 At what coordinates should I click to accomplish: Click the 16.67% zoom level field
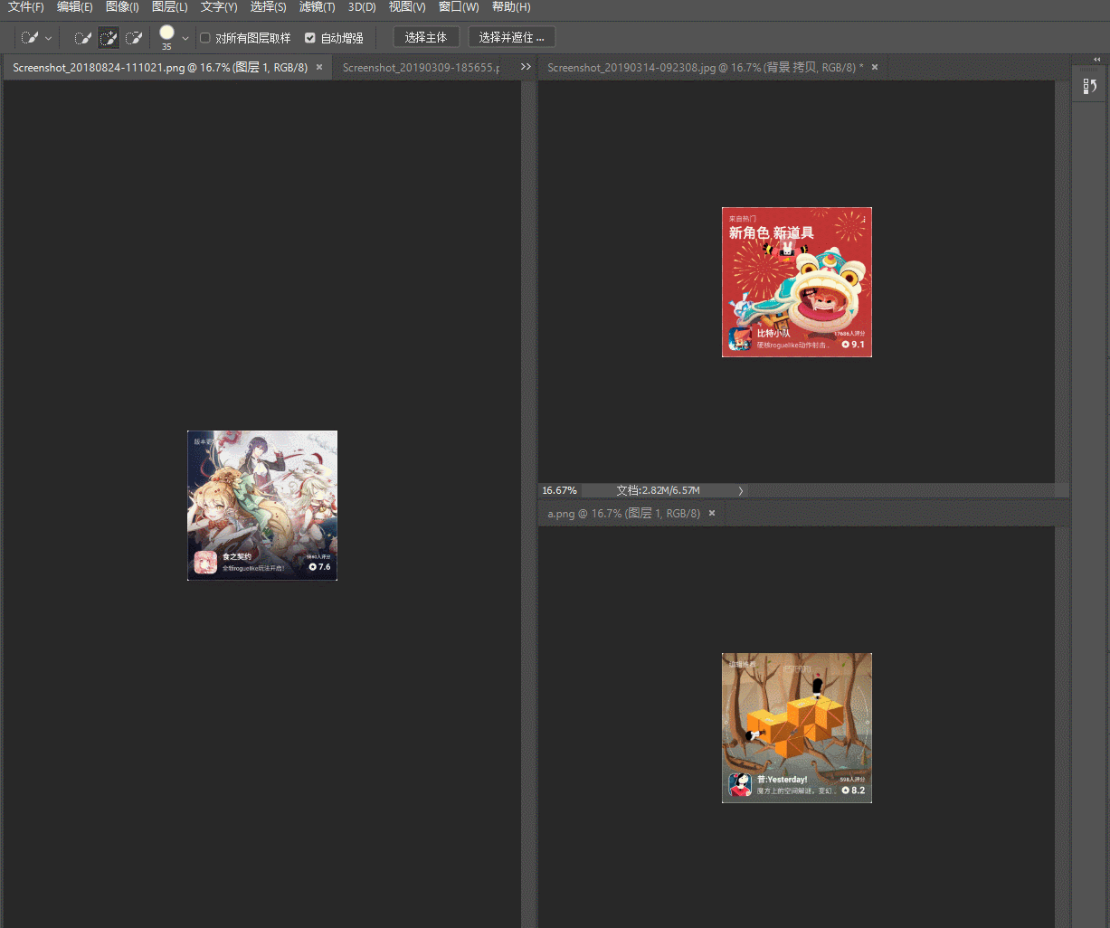[x=559, y=490]
